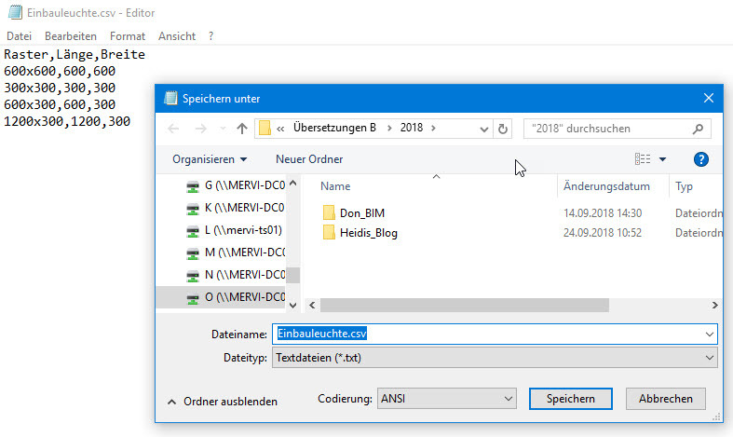Select the Don_BIM folder
Image resolution: width=733 pixels, height=437 pixels.
tap(361, 213)
